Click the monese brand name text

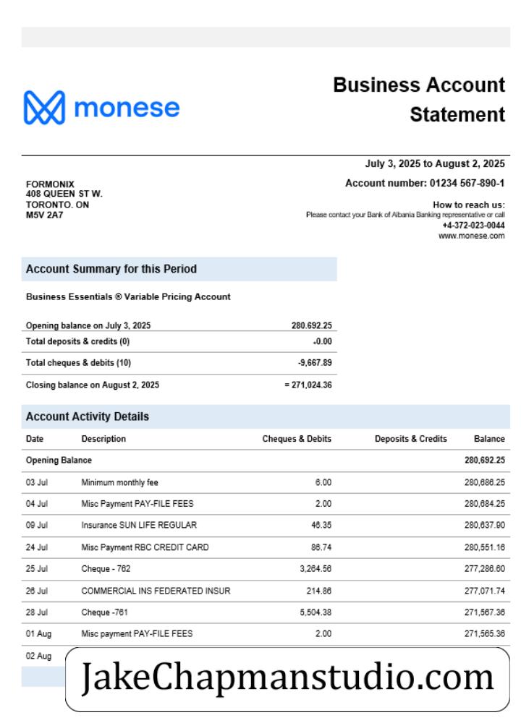pos(127,108)
